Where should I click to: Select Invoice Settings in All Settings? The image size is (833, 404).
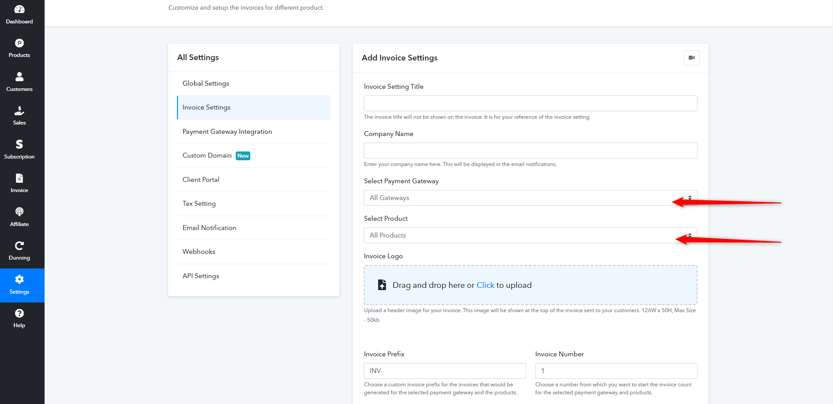point(254,107)
